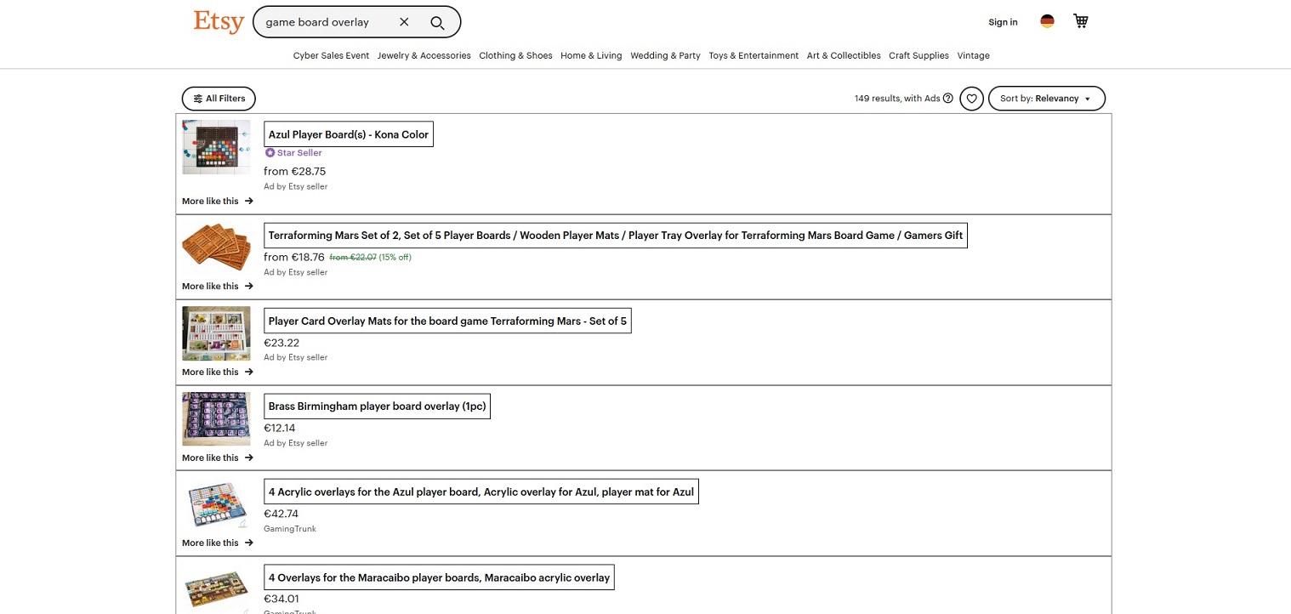Clear the search field text

click(404, 22)
